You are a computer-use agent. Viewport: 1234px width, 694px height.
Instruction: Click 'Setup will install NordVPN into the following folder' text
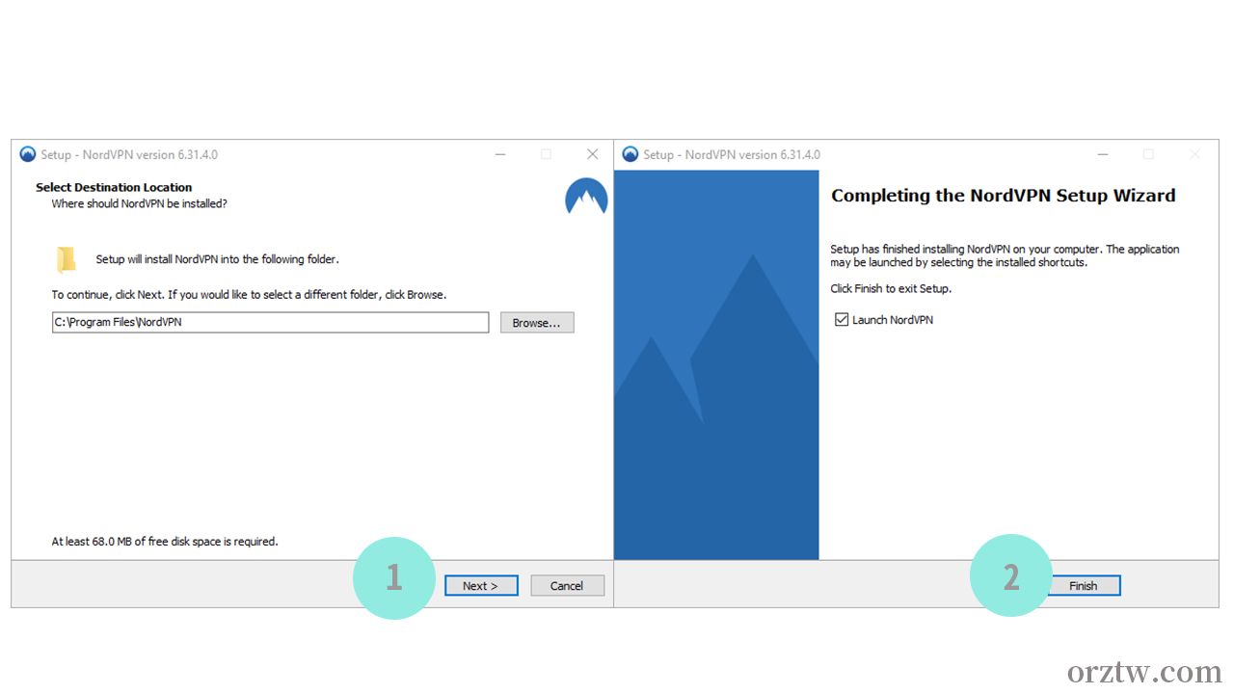tap(217, 259)
